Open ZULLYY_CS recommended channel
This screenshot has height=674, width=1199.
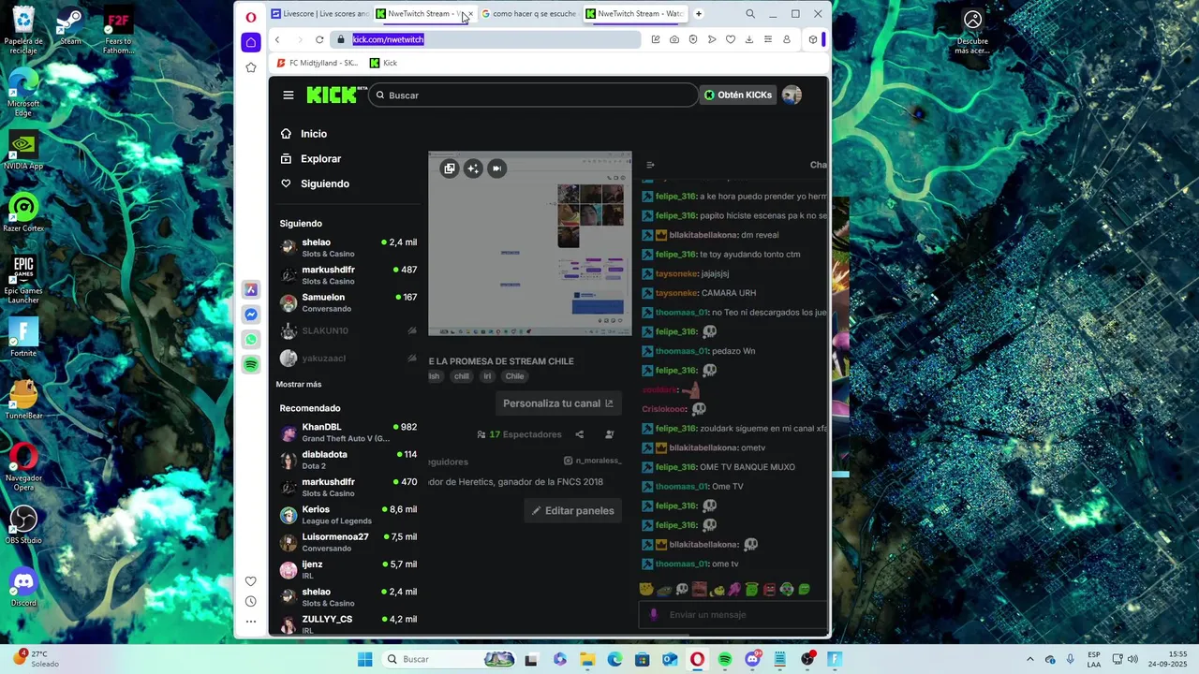[x=348, y=624]
